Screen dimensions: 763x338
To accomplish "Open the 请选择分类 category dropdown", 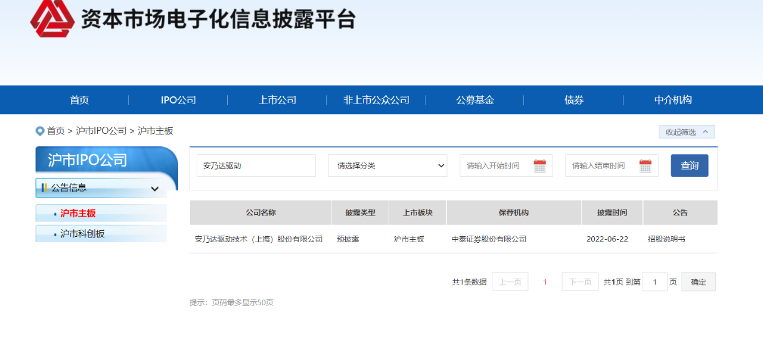I will 387,165.
